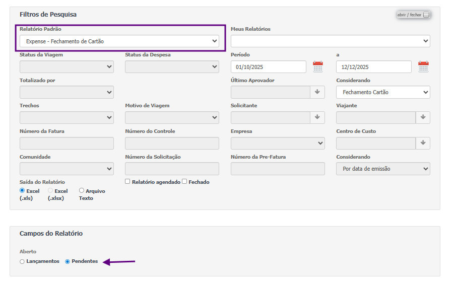
Task: Expand the Meus Relatórios dropdown
Action: tap(330, 41)
